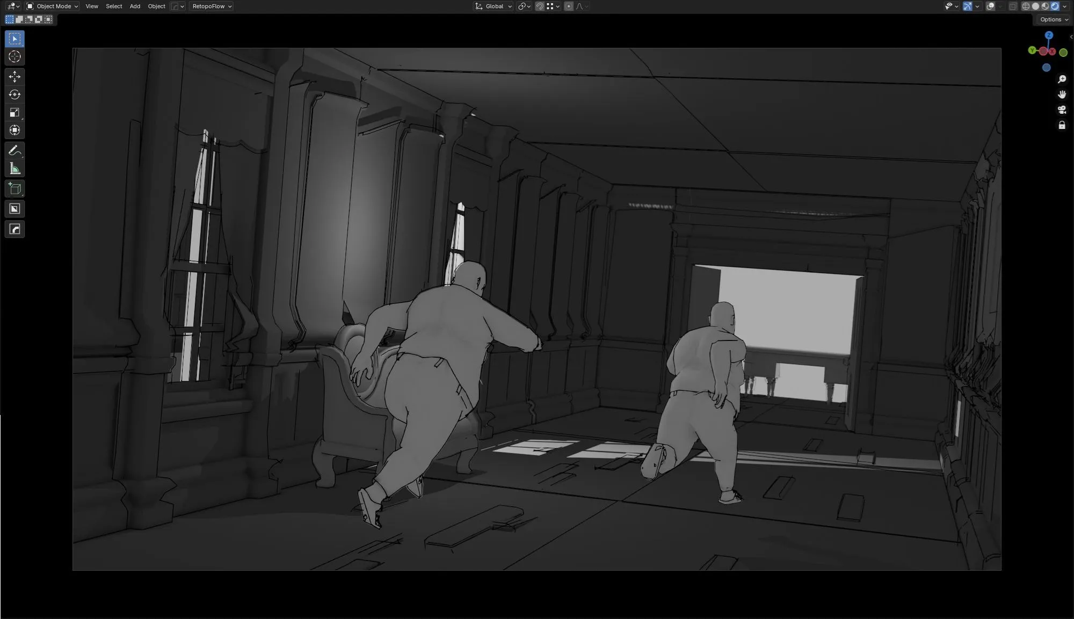Open proportional editing falloff dropdown
This screenshot has width=1074, height=619.
pyautogui.click(x=582, y=6)
